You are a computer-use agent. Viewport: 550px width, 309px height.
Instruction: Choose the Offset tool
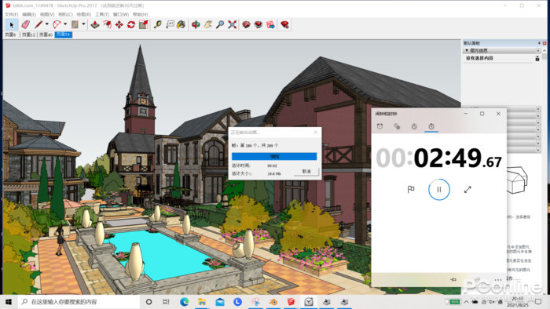pyautogui.click(x=107, y=24)
